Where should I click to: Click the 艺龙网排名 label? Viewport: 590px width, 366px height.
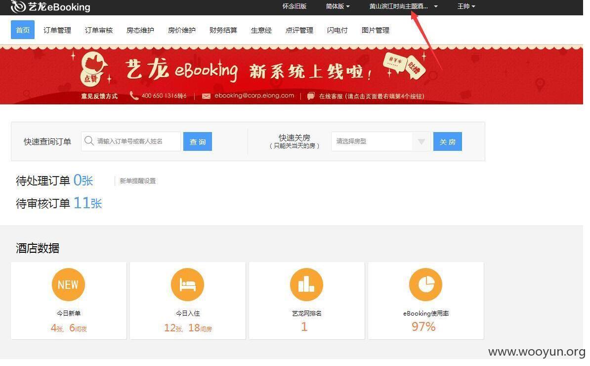(x=307, y=313)
